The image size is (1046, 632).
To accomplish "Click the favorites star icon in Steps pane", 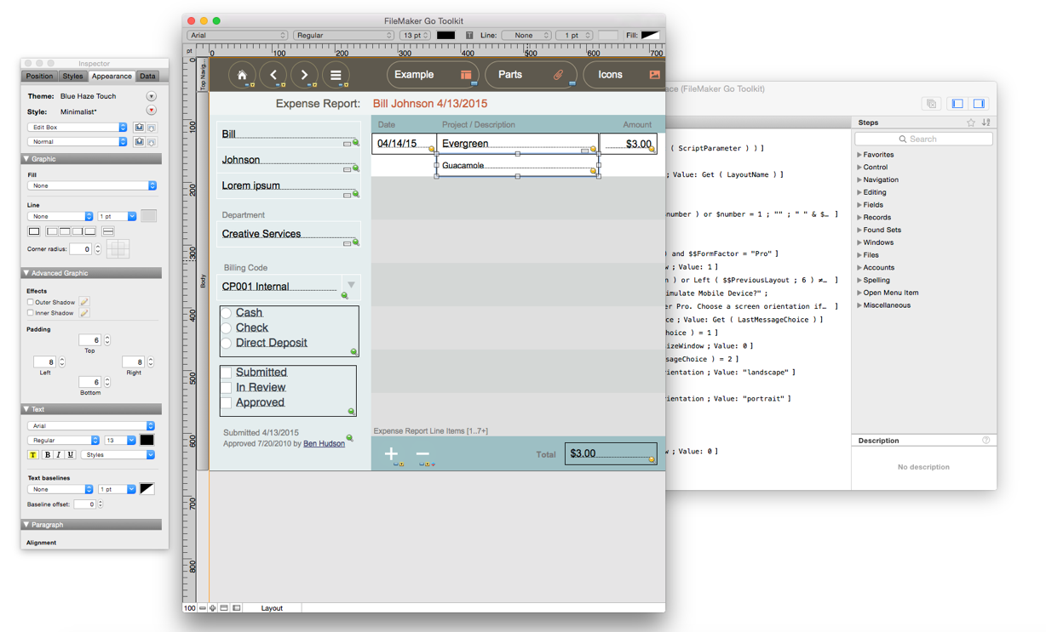I will pos(971,122).
